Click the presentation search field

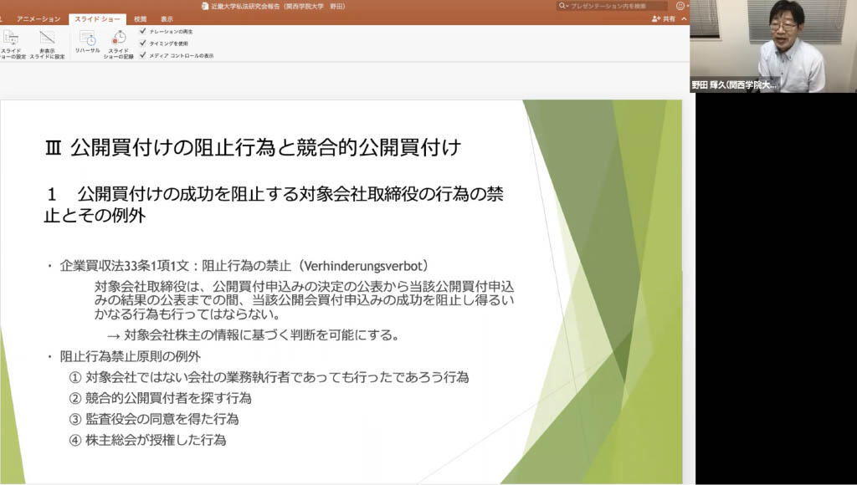coord(612,6)
